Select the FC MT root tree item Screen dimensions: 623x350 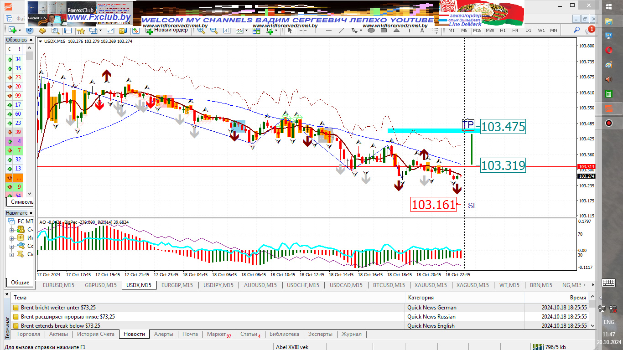point(21,221)
